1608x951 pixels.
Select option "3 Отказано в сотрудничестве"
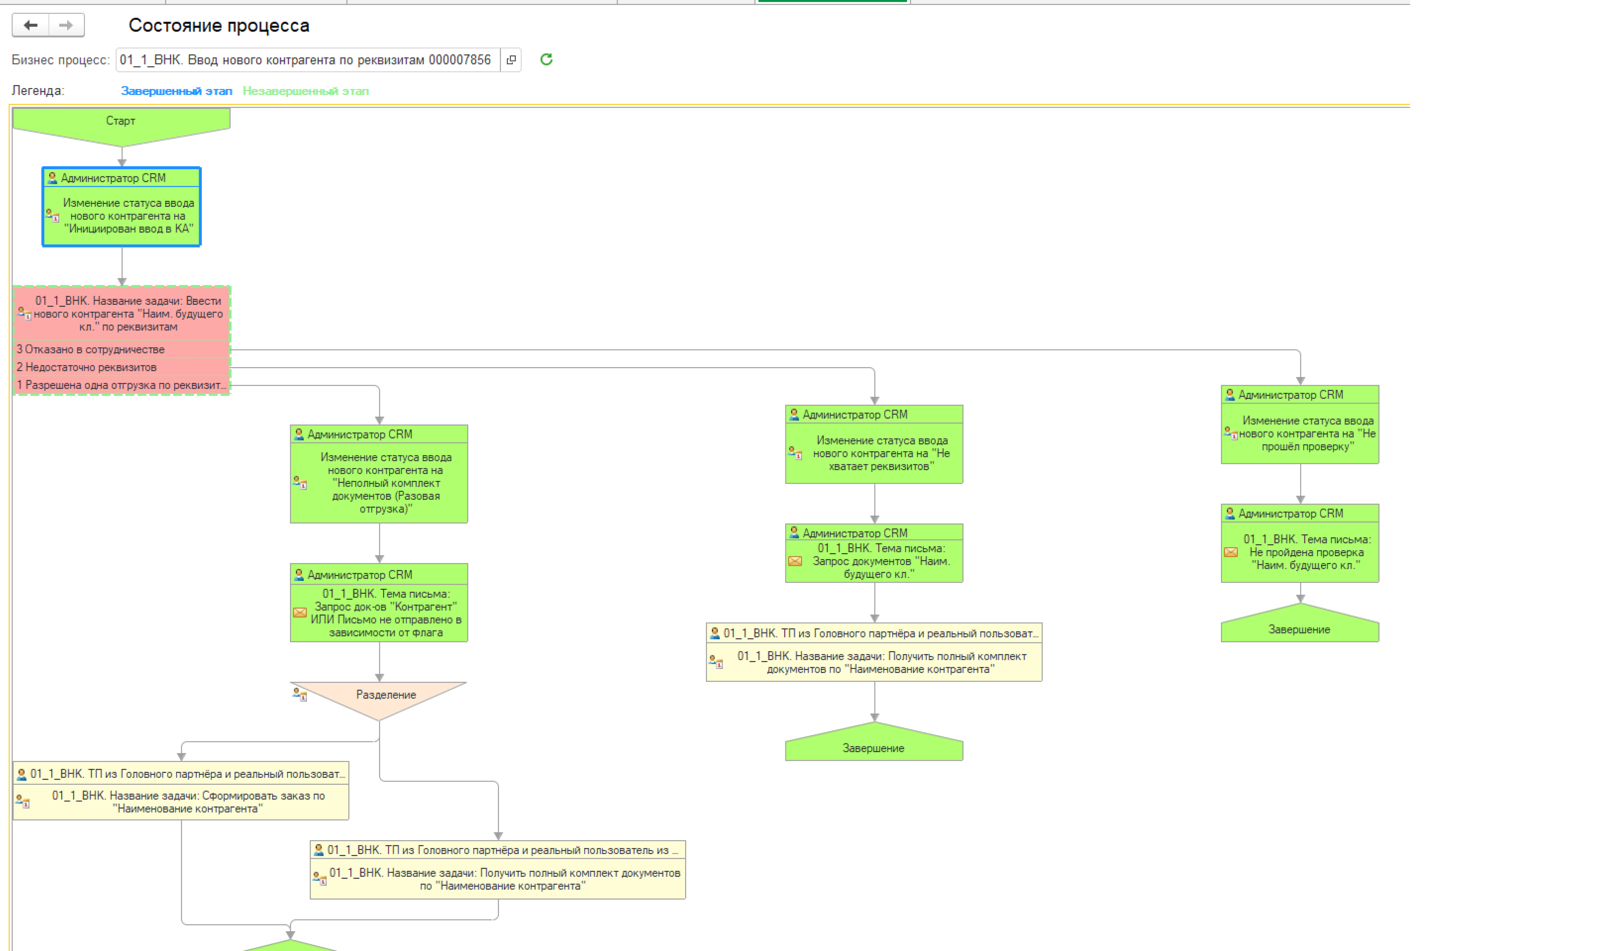click(122, 349)
